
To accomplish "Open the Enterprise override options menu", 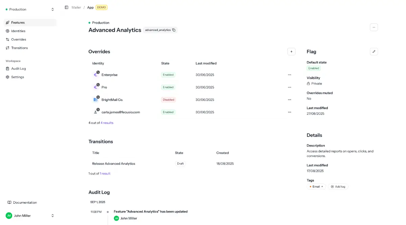I will tap(289, 75).
